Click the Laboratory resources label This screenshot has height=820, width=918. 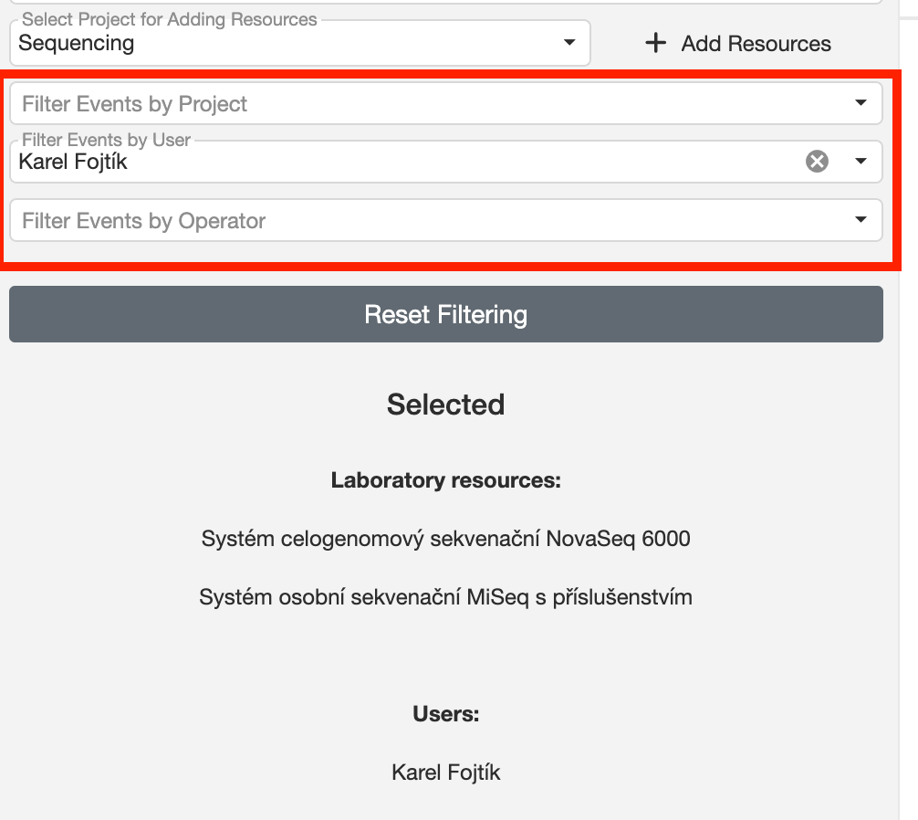click(x=445, y=480)
